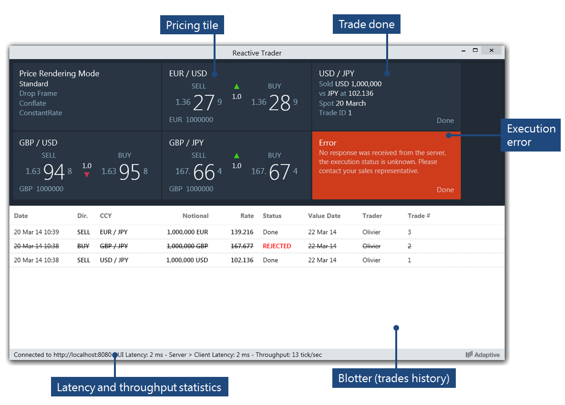Maximize the Reactive Trader window
The image size is (565, 405).
tap(475, 51)
